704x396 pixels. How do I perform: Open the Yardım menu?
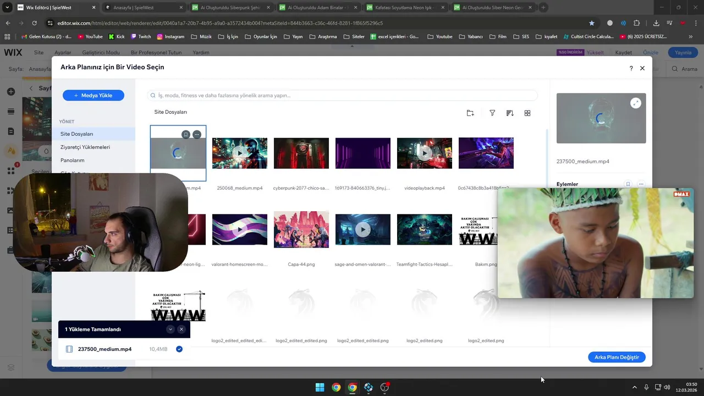pyautogui.click(x=201, y=52)
